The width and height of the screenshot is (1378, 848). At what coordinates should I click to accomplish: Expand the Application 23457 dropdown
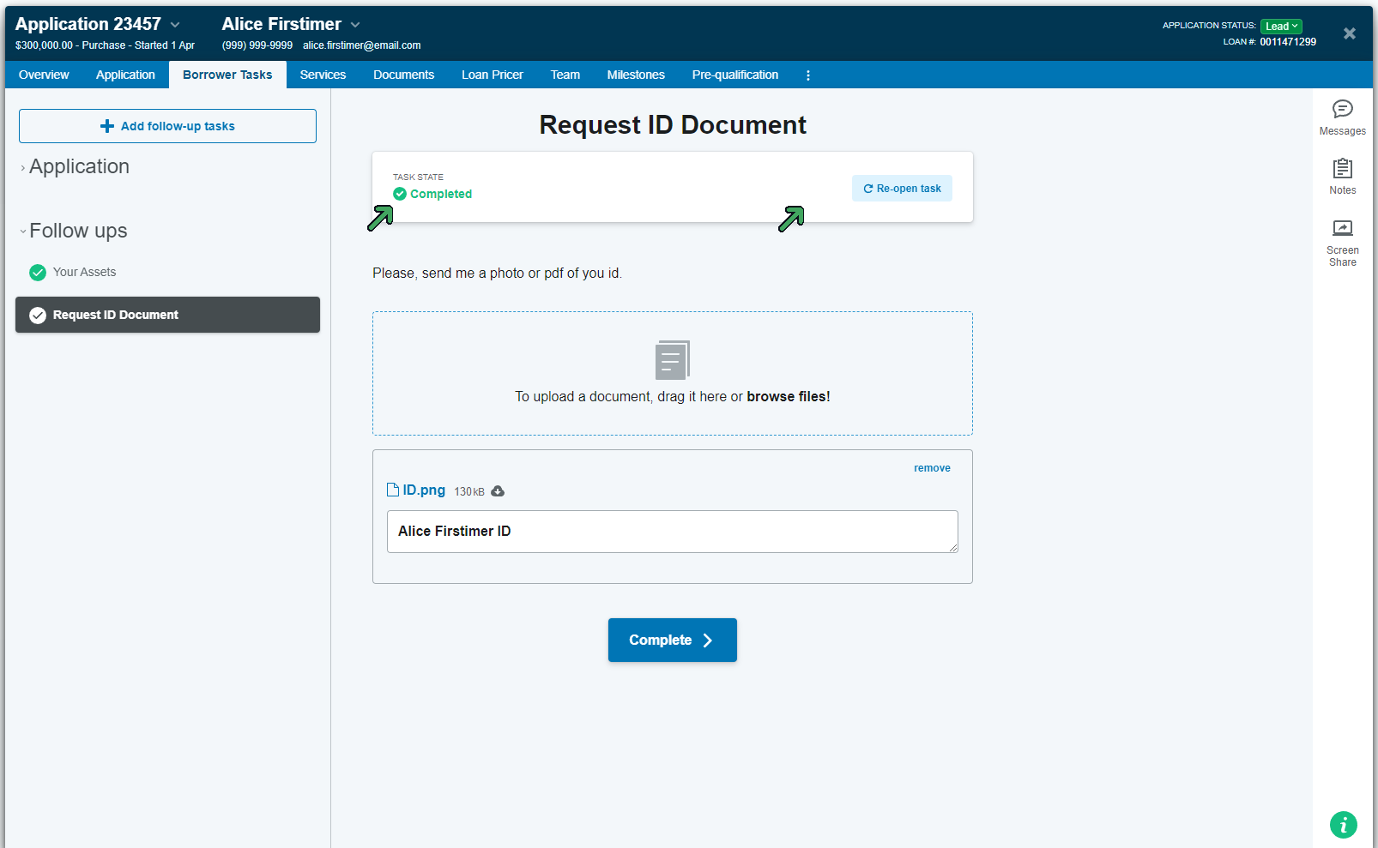tap(176, 25)
